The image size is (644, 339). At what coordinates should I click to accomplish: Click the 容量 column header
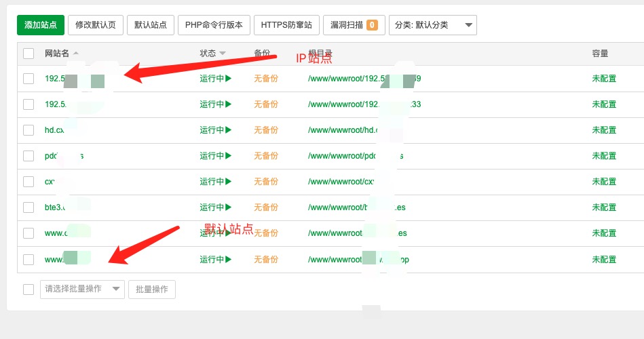(x=600, y=54)
